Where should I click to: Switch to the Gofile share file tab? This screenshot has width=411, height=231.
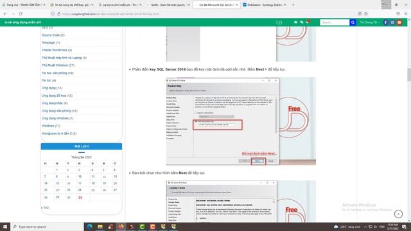click(168, 4)
